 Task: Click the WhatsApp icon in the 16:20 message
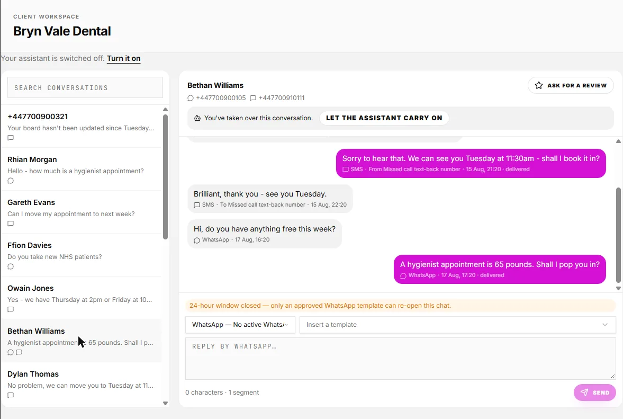click(197, 240)
